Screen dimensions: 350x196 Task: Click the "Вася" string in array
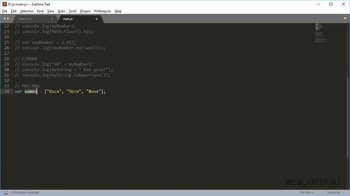[x=54, y=91]
